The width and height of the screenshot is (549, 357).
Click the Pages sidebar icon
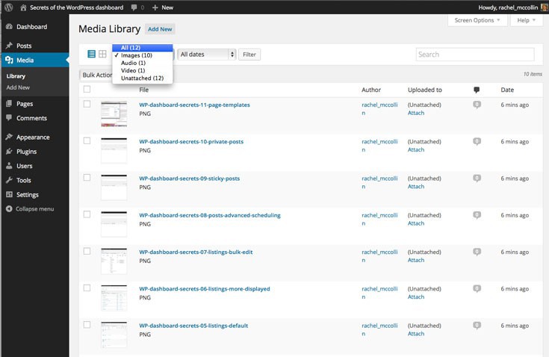[x=9, y=104]
